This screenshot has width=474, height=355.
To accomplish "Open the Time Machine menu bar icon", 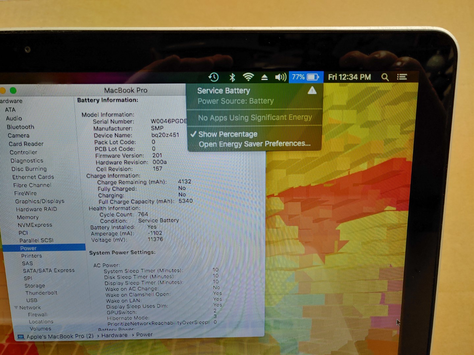I will (x=214, y=77).
